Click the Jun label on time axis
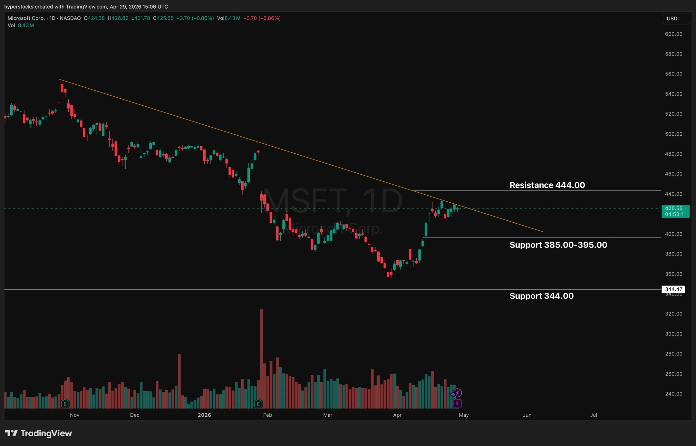 point(527,415)
